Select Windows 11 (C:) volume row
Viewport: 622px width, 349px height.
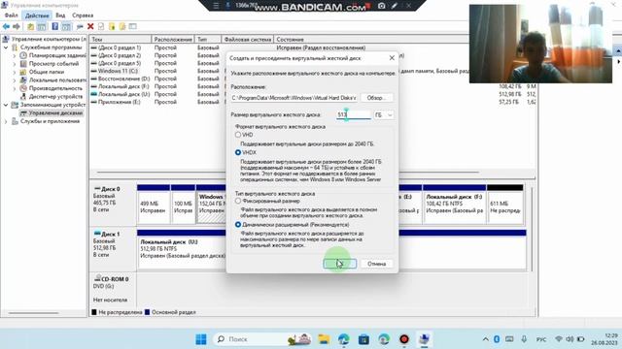click(x=115, y=71)
